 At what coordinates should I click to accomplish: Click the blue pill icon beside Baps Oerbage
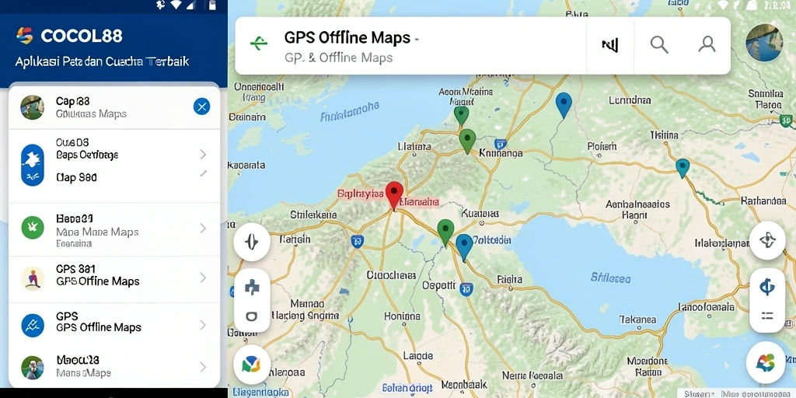(x=33, y=165)
